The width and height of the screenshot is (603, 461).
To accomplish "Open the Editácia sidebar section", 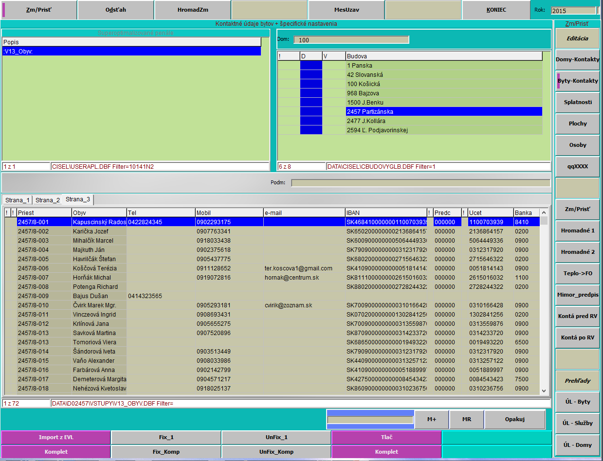I will 577,38.
